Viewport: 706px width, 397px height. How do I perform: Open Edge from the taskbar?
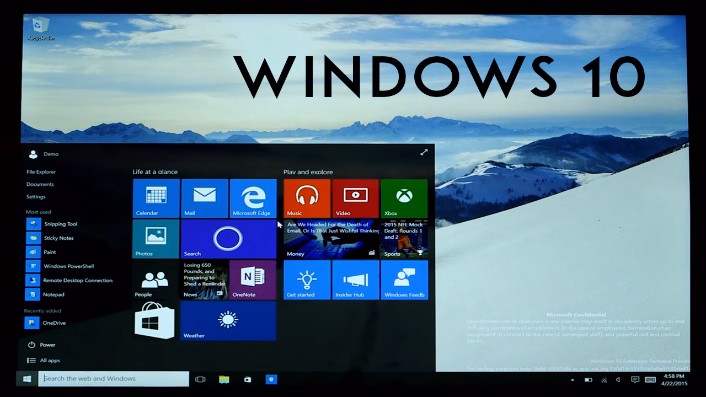click(271, 379)
